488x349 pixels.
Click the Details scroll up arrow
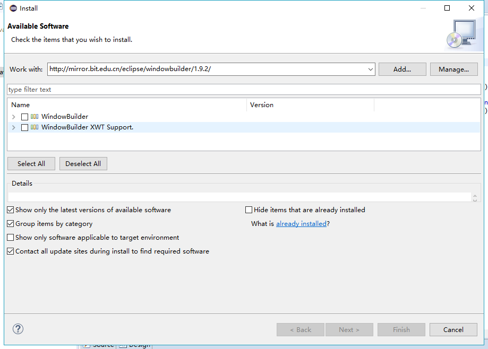tap(475, 196)
